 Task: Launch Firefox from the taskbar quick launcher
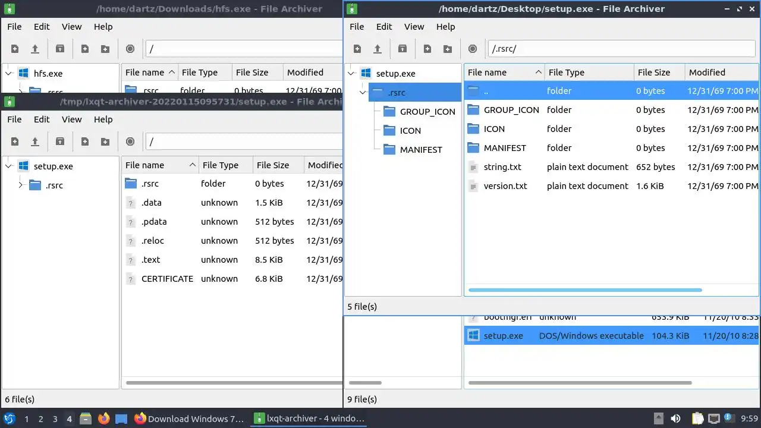click(104, 418)
